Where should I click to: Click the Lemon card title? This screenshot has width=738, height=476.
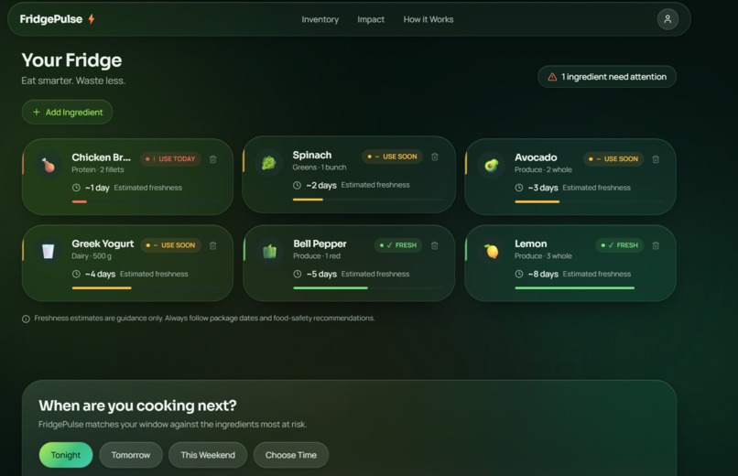pyautogui.click(x=530, y=244)
